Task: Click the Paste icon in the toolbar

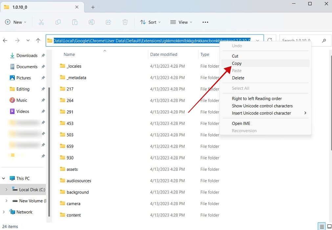Action: pyautogui.click(x=75, y=22)
